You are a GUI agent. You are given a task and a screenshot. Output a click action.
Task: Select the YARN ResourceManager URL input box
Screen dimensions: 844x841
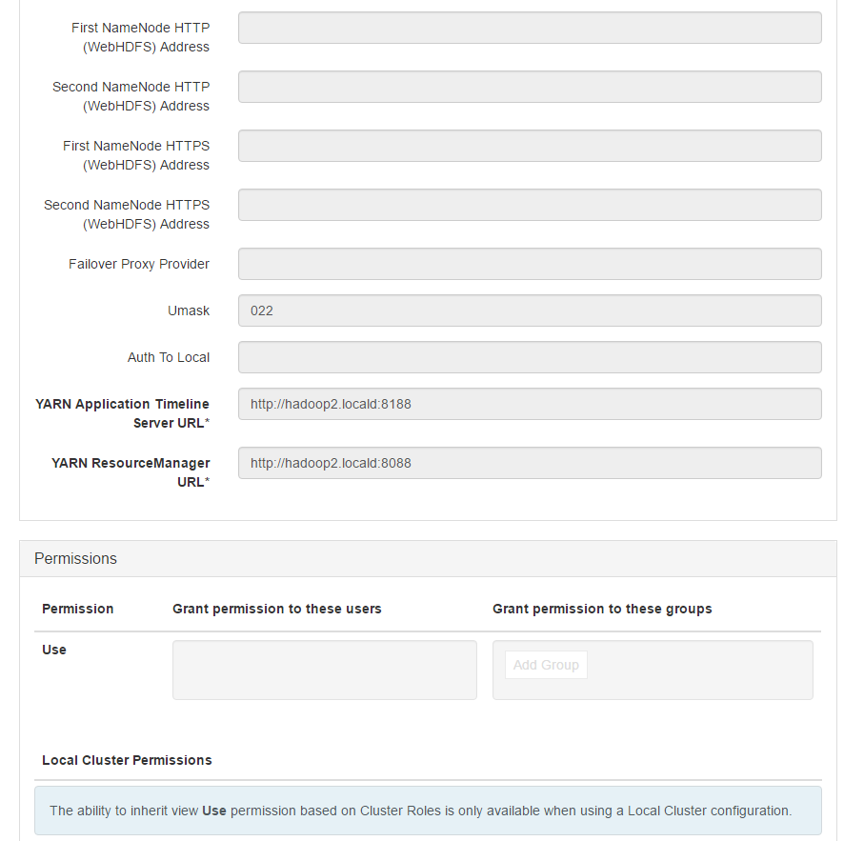pyautogui.click(x=530, y=463)
